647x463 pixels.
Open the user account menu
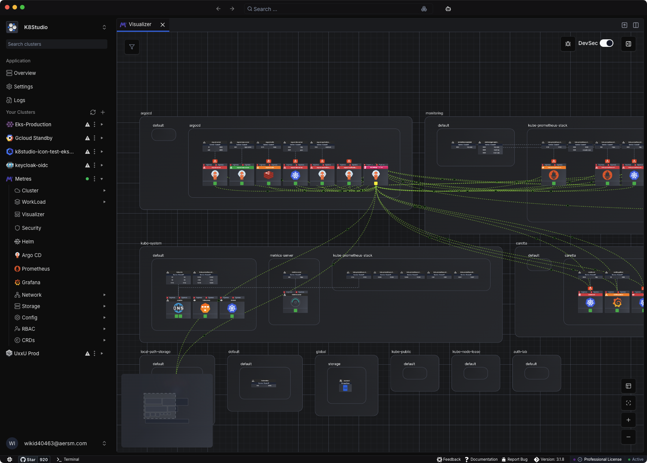57,443
